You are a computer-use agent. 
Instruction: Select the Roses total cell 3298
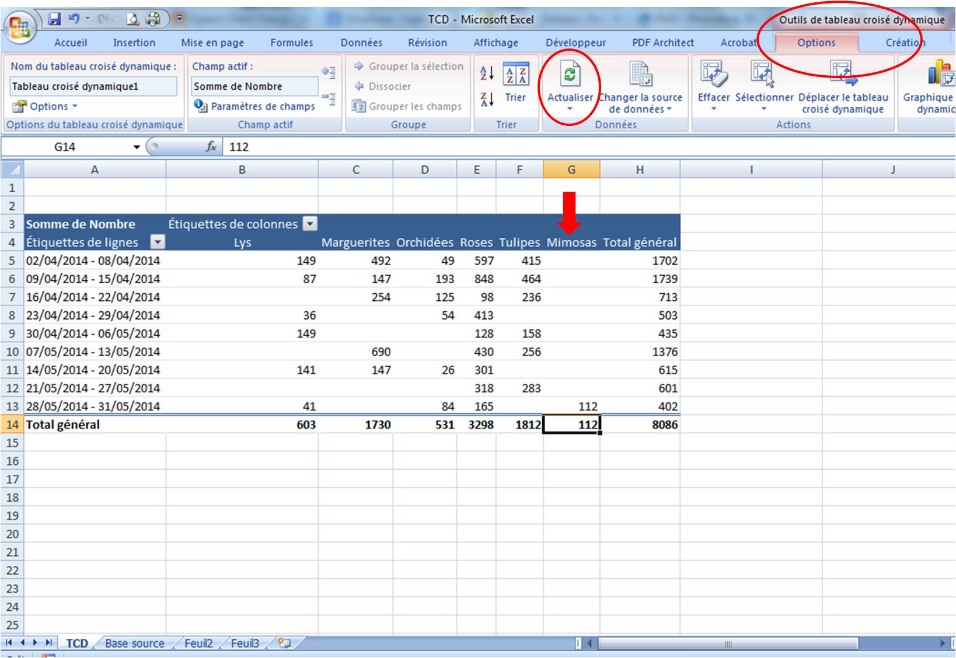[476, 424]
